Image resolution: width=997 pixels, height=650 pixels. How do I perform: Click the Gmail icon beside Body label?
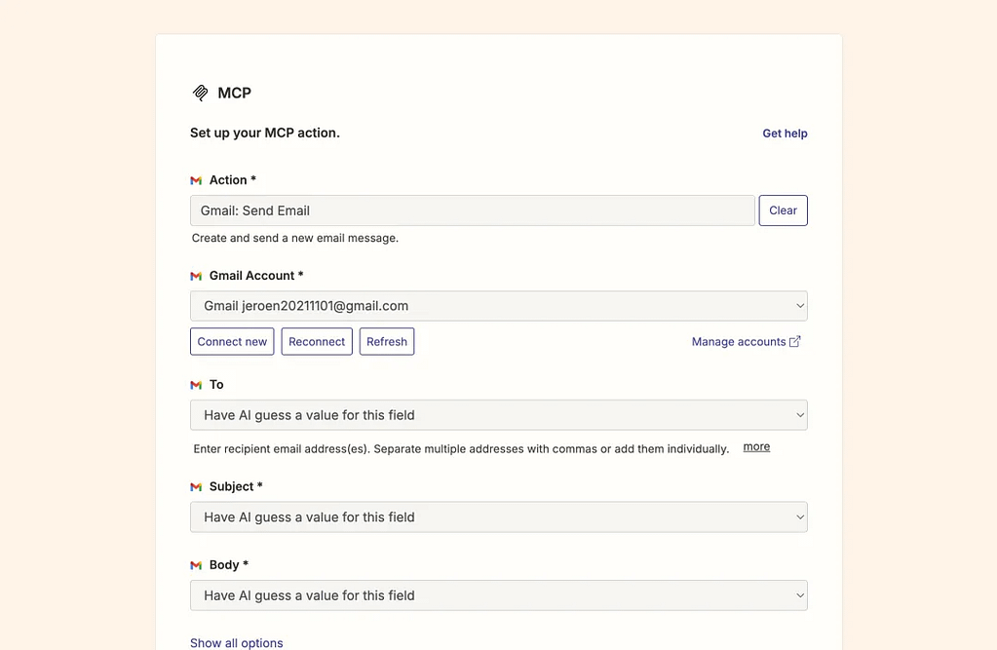(x=196, y=565)
